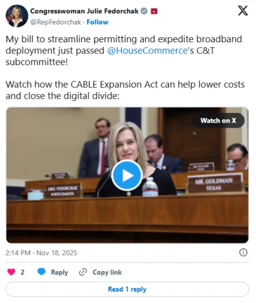Image resolution: width=256 pixels, height=303 pixels.
Task: Play the embedded hearing video
Action: tap(127, 175)
